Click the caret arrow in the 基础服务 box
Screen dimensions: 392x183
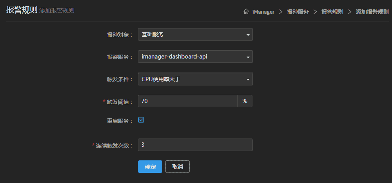click(x=248, y=35)
